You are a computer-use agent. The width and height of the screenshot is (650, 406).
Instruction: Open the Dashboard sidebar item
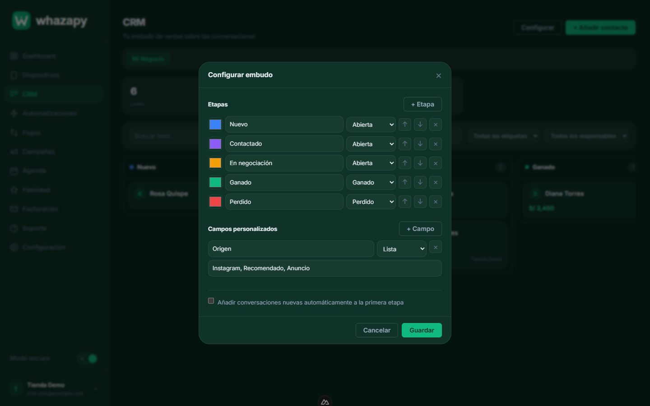(54, 56)
